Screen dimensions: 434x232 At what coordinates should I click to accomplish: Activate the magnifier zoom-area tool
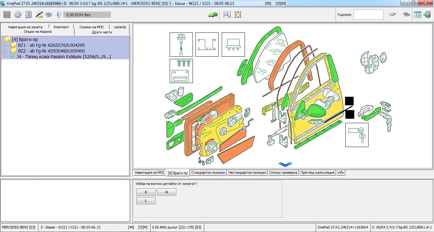tap(227, 15)
